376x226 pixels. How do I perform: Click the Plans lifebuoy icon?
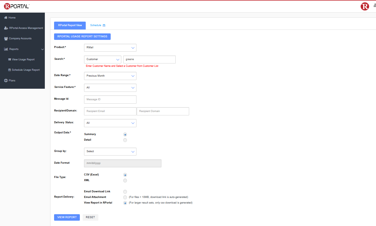coord(6,81)
